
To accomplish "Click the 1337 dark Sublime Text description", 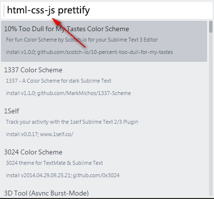I will point(58,81).
